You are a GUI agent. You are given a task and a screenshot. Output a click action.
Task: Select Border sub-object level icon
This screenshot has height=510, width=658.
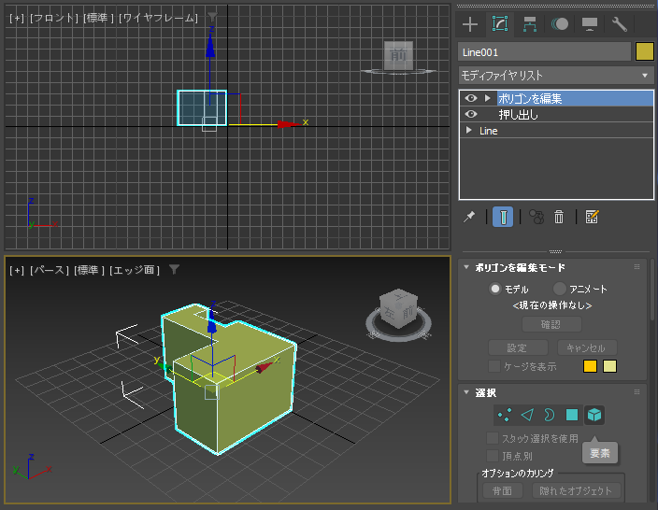(550, 416)
